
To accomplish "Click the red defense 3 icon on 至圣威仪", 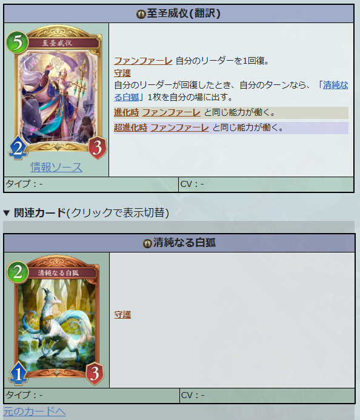I will tap(97, 147).
